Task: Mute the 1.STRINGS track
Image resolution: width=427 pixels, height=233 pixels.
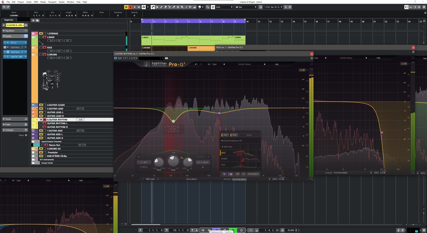Action: coord(41,34)
